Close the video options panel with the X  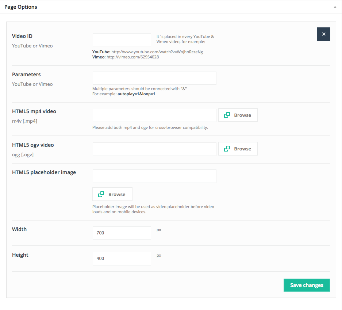point(323,34)
